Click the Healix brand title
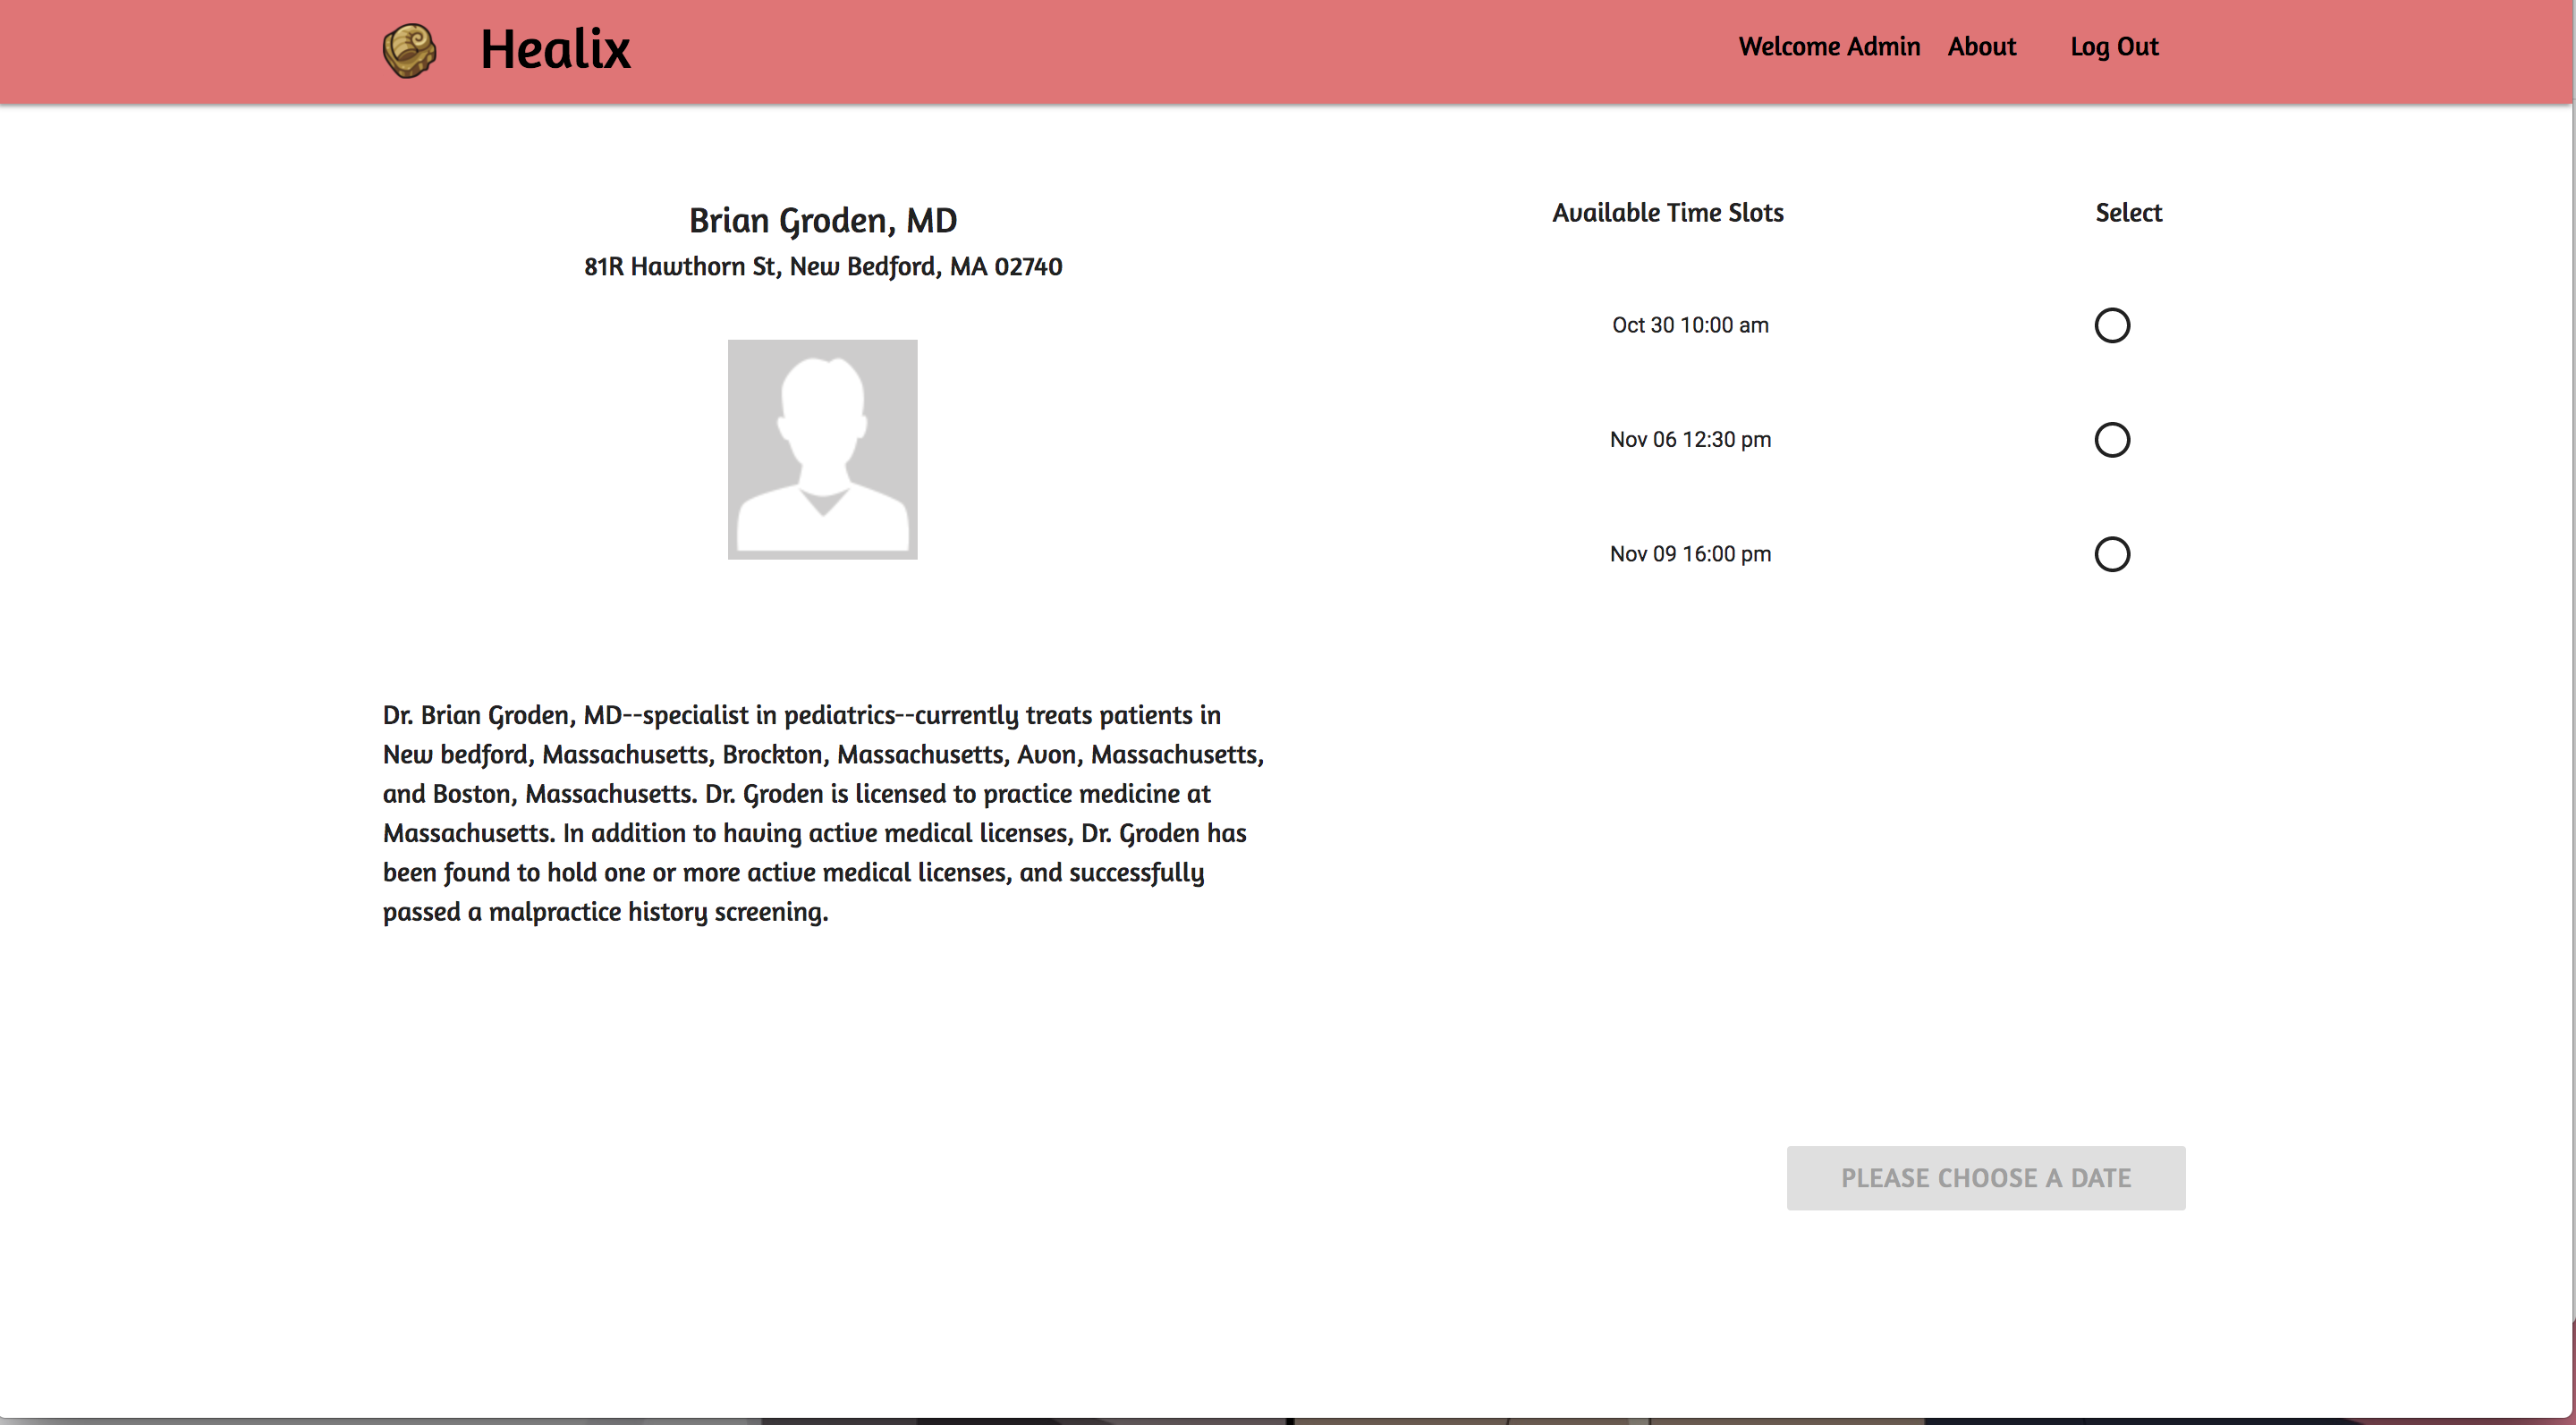 coord(555,50)
